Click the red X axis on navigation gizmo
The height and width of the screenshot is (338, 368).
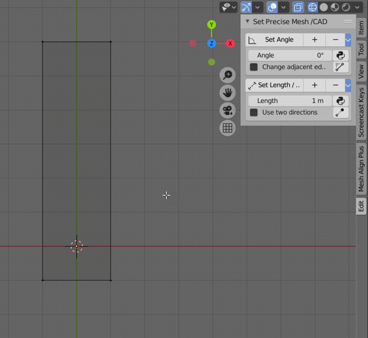pos(230,44)
